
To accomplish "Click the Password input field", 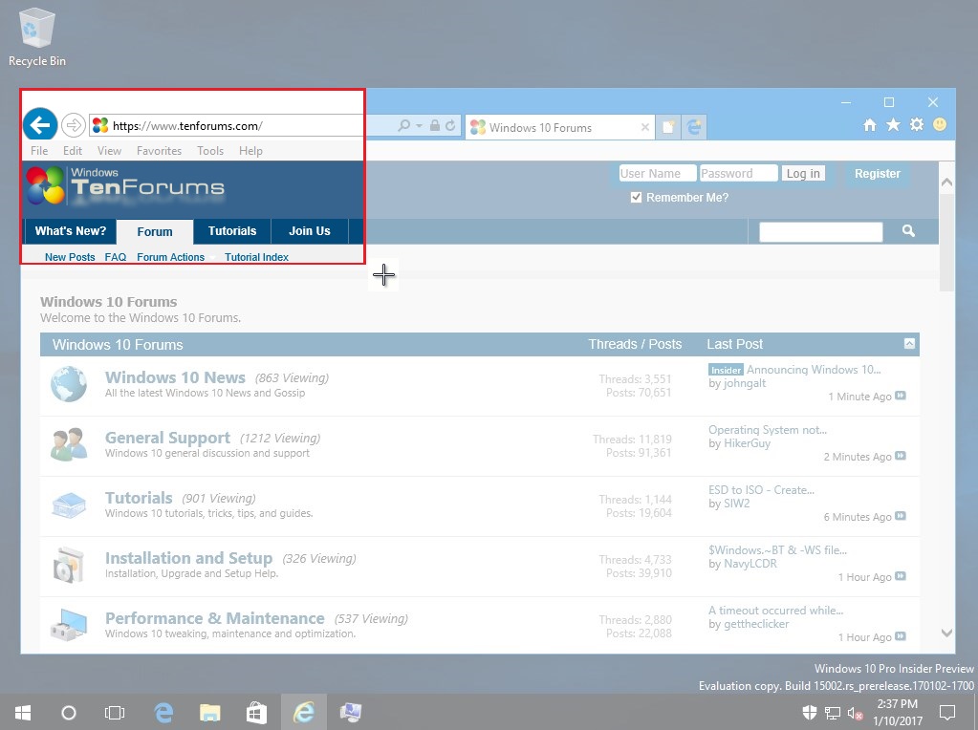I will [x=738, y=173].
